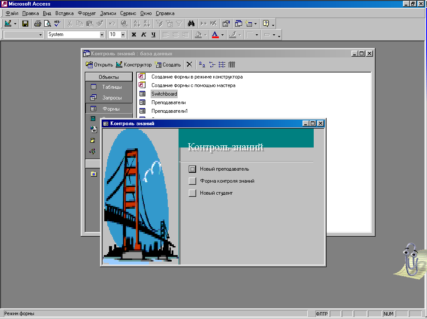
Task: Click Filter By Form icon
Action: (x=169, y=24)
